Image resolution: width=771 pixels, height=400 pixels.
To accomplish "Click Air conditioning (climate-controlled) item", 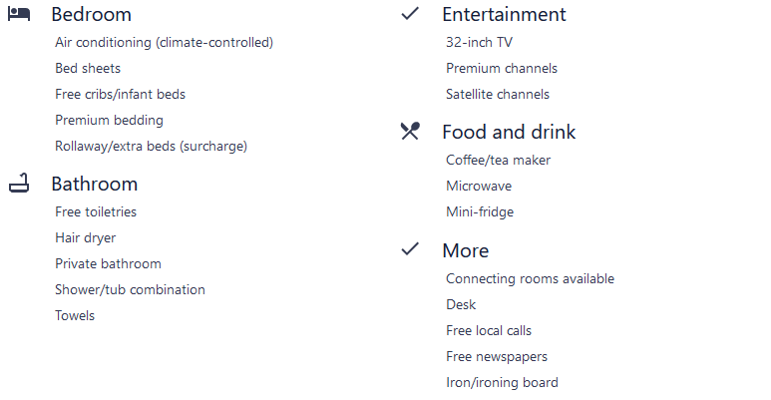I will pyautogui.click(x=164, y=42).
